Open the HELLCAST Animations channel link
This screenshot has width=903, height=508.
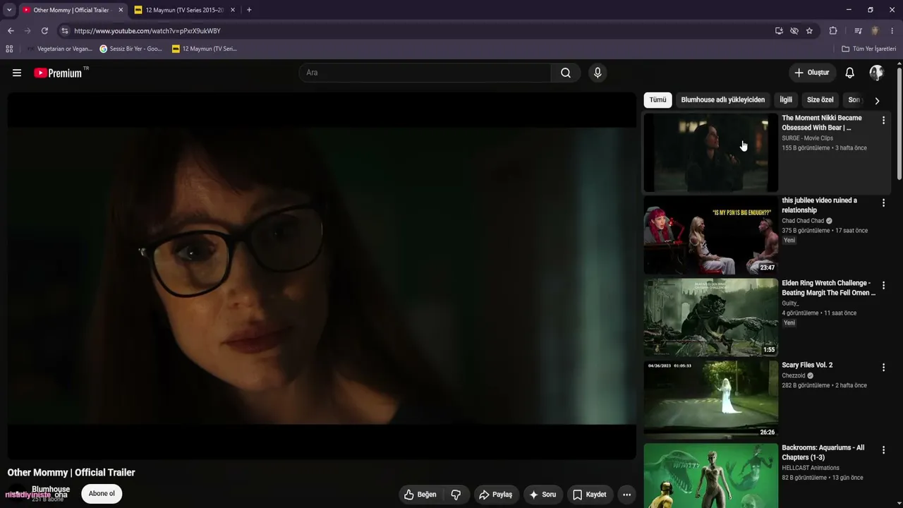(811, 468)
